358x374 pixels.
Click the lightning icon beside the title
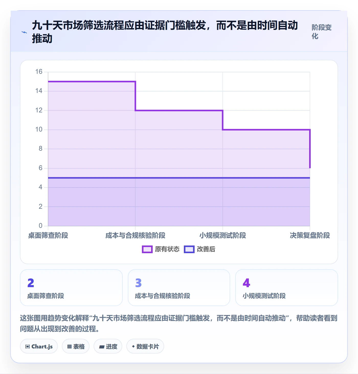(24, 32)
